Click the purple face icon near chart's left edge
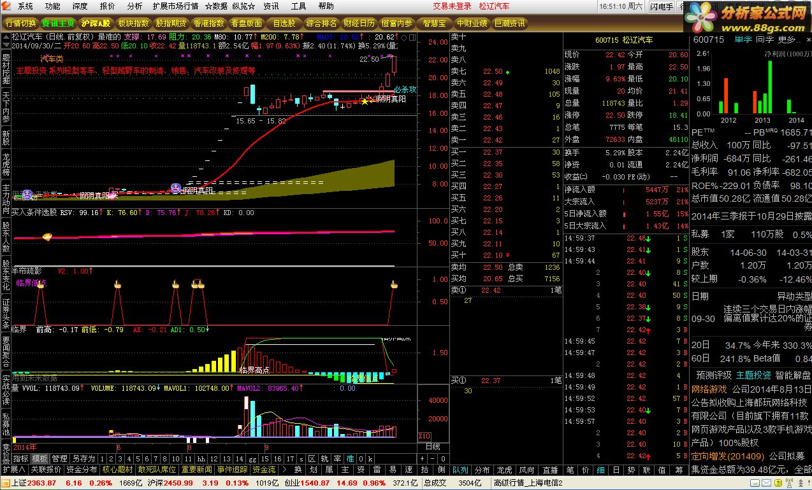The width and height of the screenshot is (812, 490). [x=27, y=194]
